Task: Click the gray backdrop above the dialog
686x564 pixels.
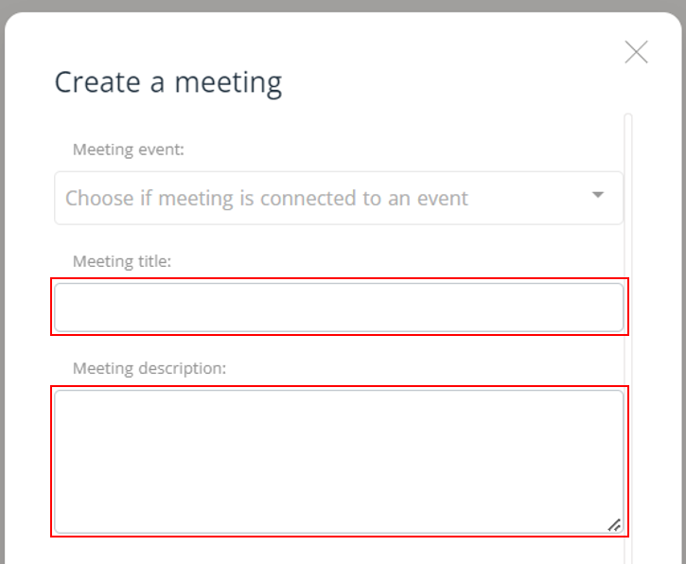Action: (x=341, y=6)
